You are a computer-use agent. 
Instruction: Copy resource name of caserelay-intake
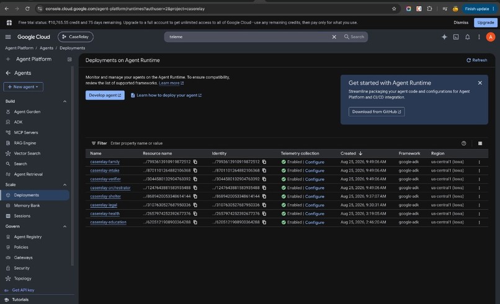click(x=195, y=171)
